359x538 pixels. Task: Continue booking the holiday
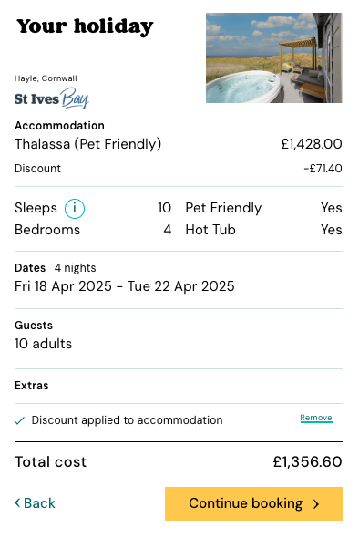253,503
